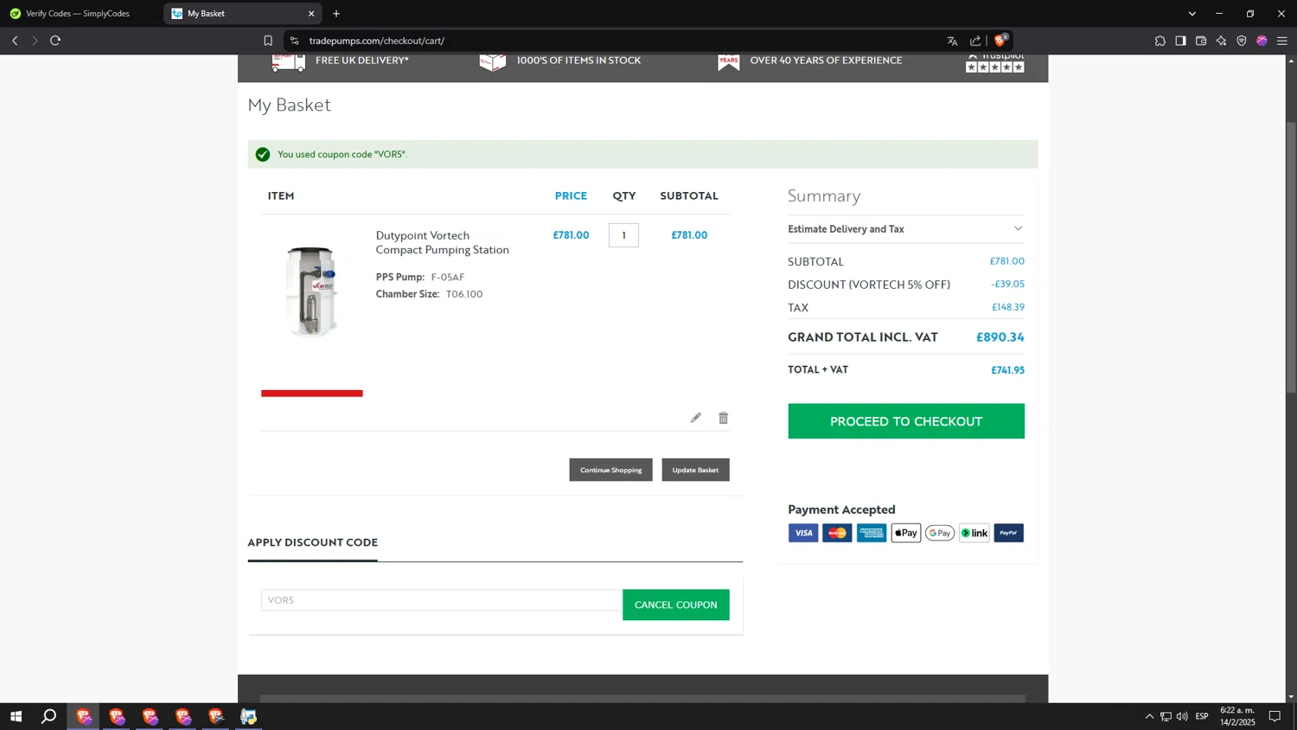Screen dimensions: 1297x730
Task: Close the My Basket tab
Action: [311, 14]
